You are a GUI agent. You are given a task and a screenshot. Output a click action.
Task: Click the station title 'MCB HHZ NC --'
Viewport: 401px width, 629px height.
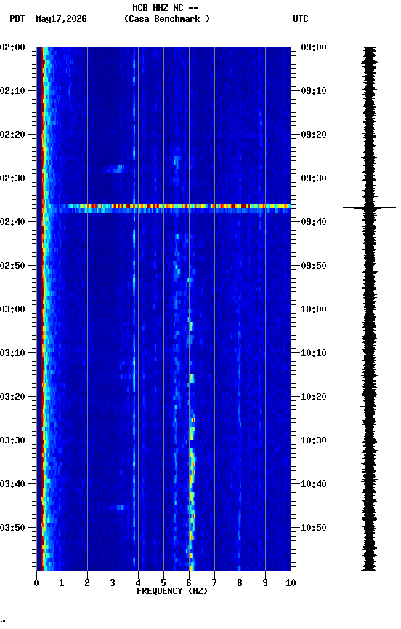[166, 7]
